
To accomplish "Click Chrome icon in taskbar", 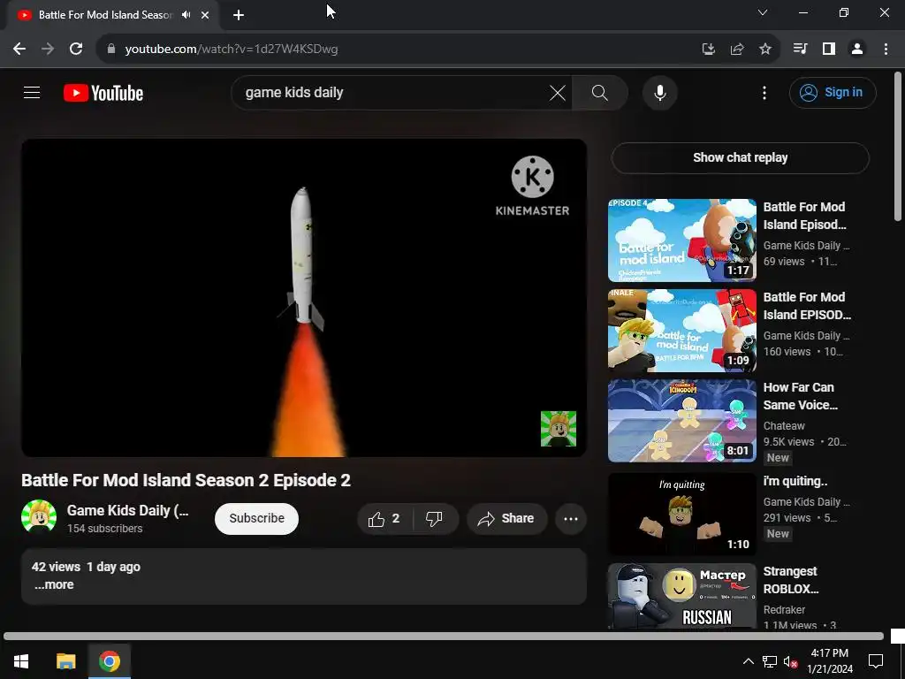I will (109, 660).
